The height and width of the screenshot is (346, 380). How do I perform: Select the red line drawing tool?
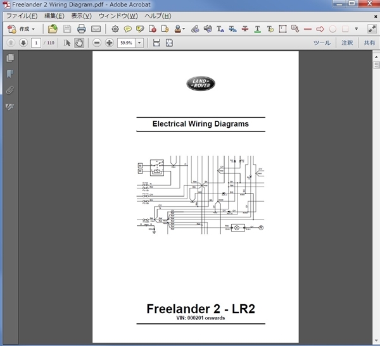pos(308,29)
